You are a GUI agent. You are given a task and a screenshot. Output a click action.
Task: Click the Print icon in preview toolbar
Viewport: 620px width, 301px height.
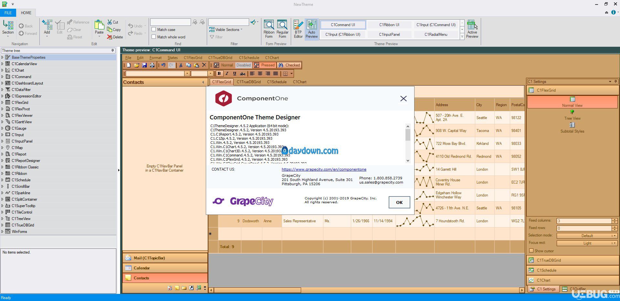click(152, 65)
